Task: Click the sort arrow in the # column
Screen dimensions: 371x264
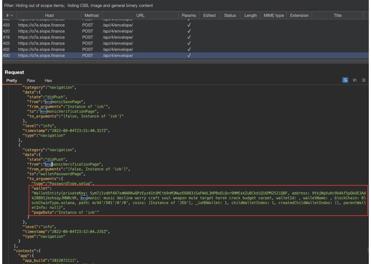Action: point(11,15)
